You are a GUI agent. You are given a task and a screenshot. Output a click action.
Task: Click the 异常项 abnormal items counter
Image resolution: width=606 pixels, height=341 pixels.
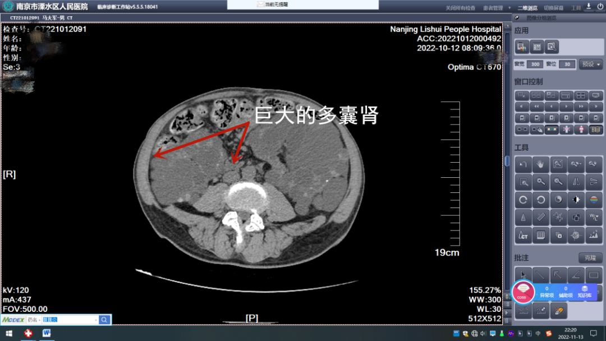[x=547, y=292]
